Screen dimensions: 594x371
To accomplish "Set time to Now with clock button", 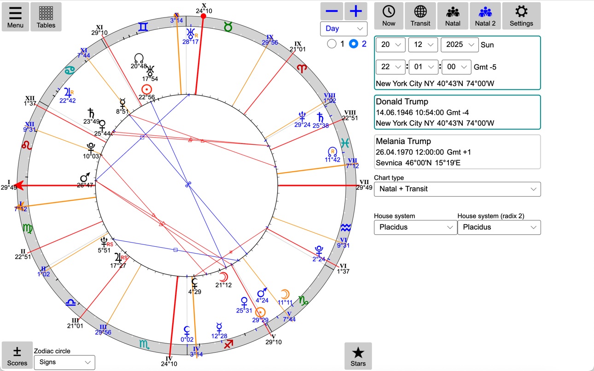I will pyautogui.click(x=389, y=16).
